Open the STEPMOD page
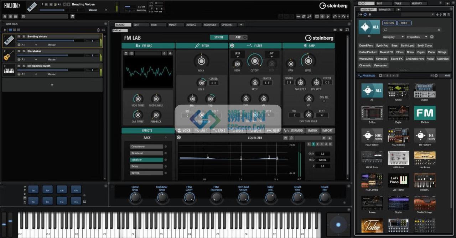This screenshot has height=238, width=456. point(294,131)
